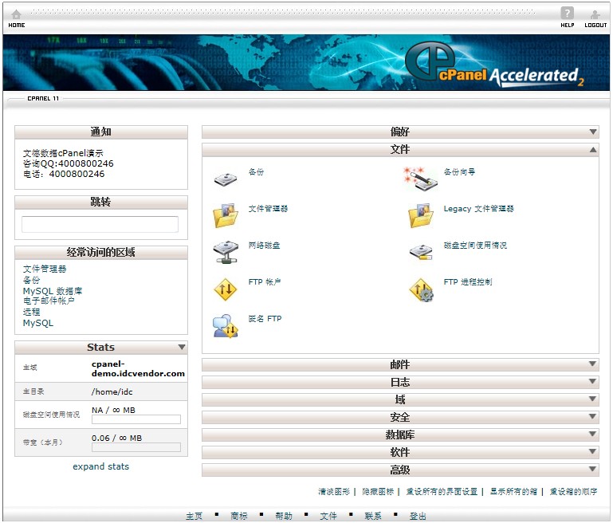
Task: Open the 备份 backup disk icon
Action: [x=226, y=179]
